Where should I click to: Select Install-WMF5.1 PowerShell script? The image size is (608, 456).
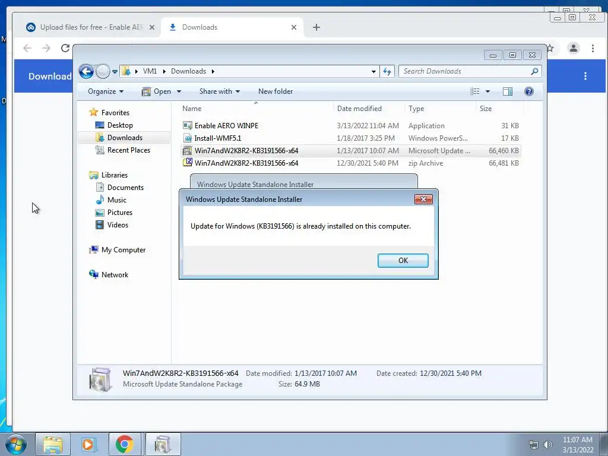tap(350, 138)
